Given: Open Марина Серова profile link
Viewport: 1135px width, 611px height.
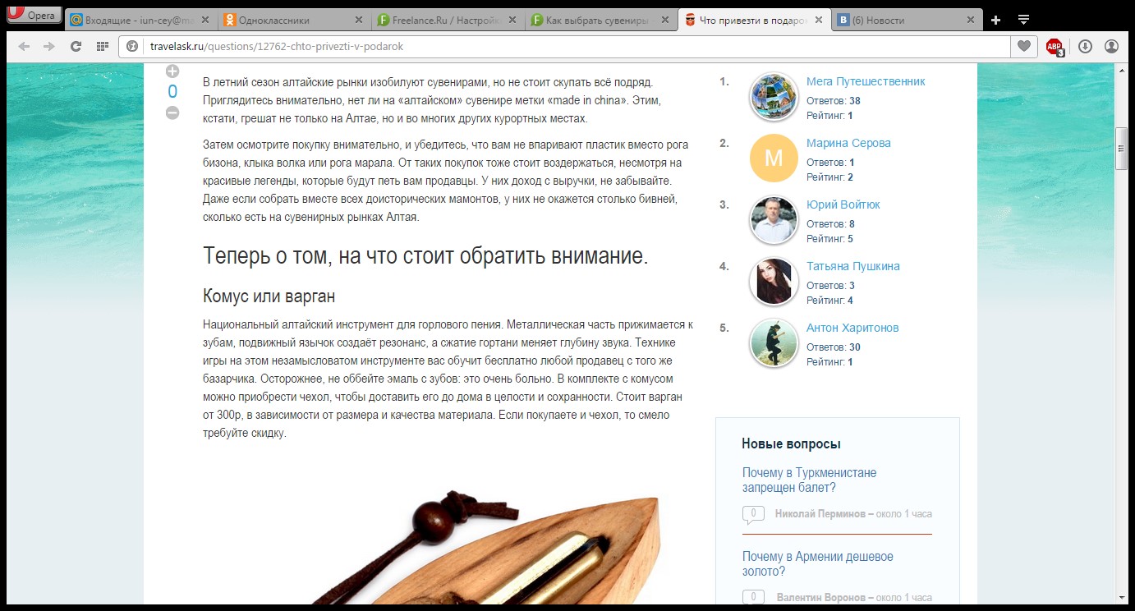Looking at the screenshot, I should pyautogui.click(x=848, y=143).
